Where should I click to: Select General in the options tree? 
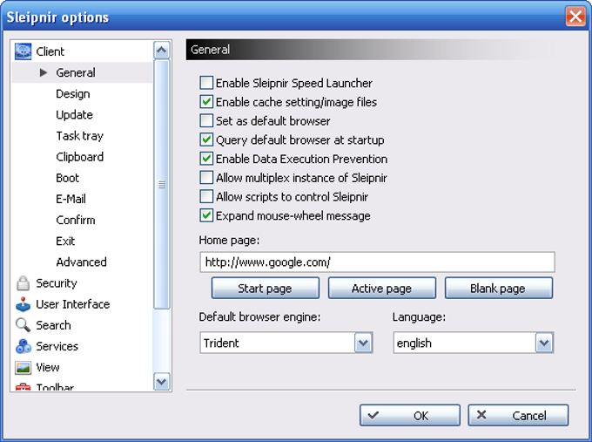click(x=76, y=72)
